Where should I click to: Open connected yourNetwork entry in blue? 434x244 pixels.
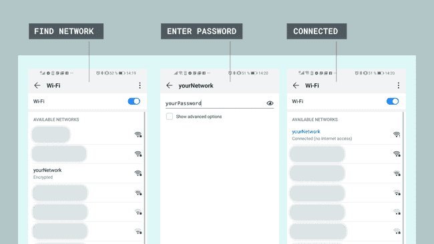pos(306,131)
